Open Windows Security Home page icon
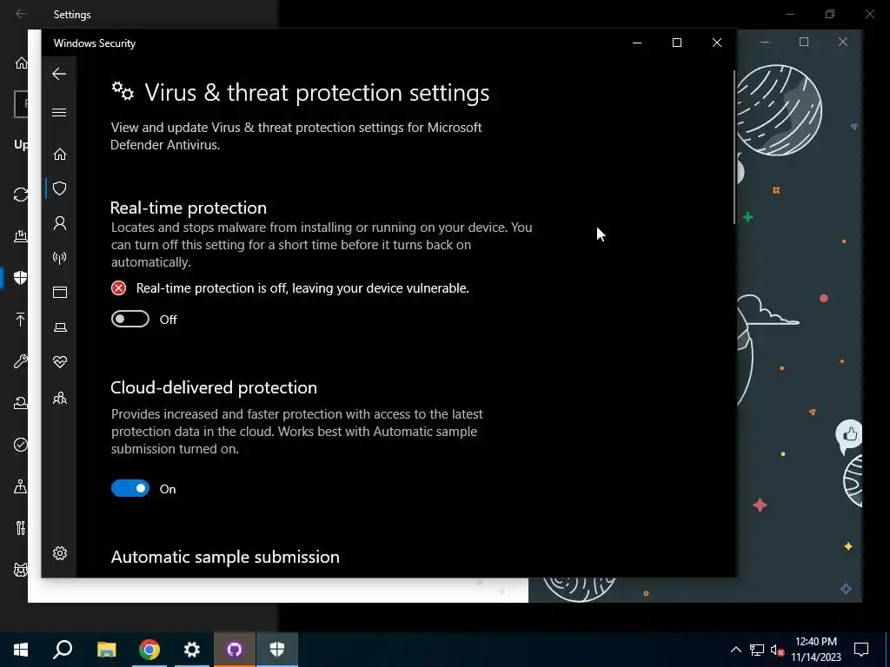890x667 pixels. pyautogui.click(x=60, y=155)
